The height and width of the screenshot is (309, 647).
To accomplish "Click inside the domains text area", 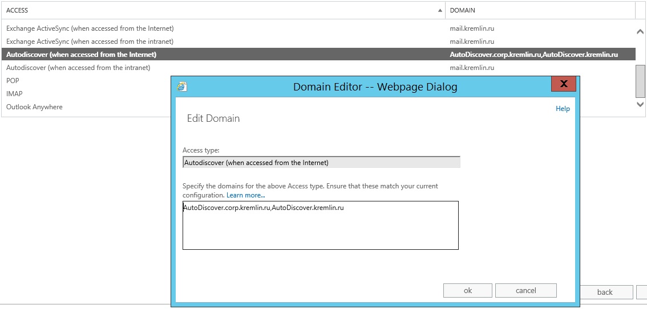I will click(x=320, y=225).
